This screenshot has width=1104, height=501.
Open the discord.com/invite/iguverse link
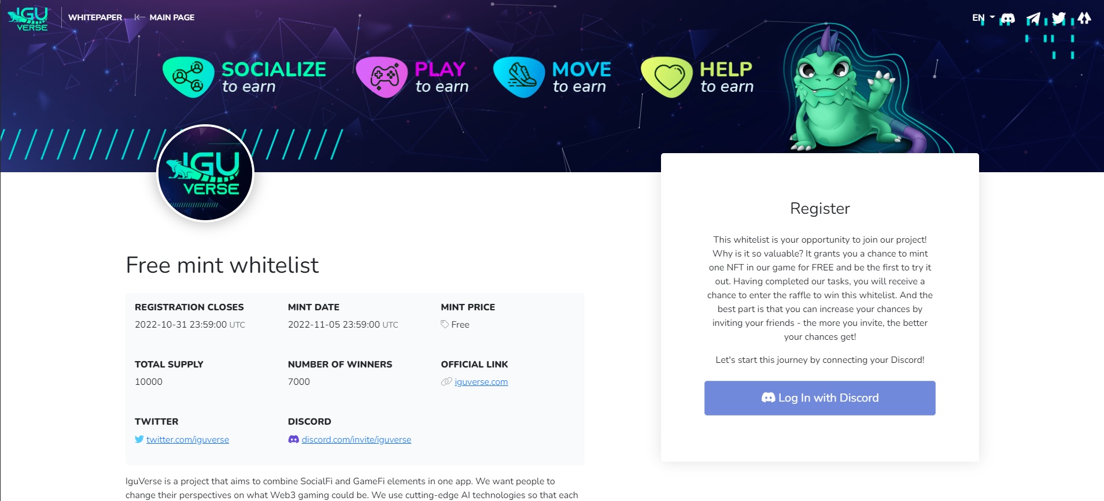pyautogui.click(x=357, y=439)
